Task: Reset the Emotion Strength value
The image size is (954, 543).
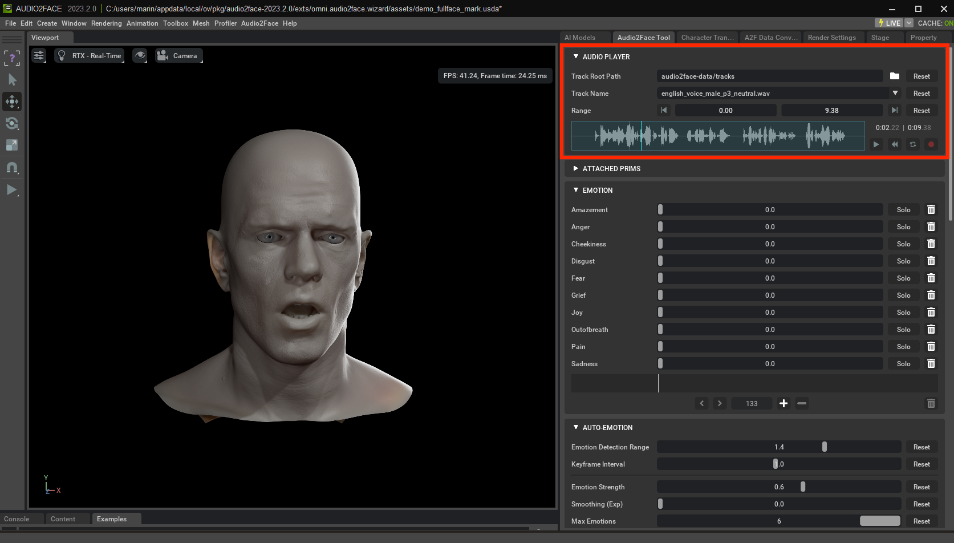Action: click(x=921, y=487)
